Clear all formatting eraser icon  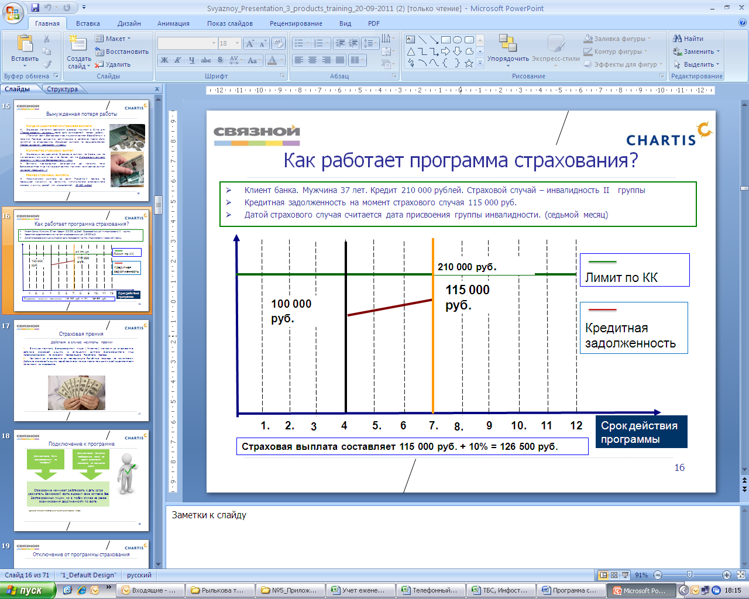279,43
